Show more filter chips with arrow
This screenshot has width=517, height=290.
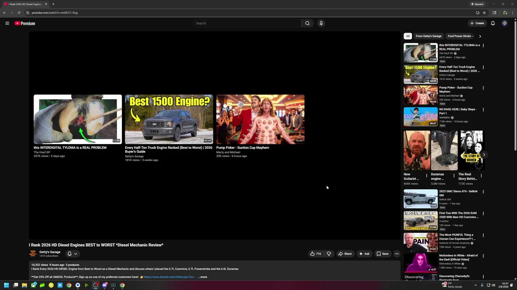(480, 36)
